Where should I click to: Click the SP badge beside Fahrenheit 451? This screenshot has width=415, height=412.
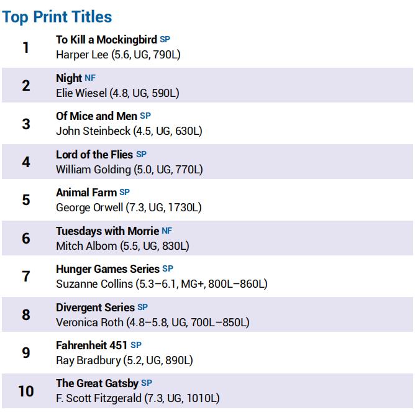tap(136, 345)
